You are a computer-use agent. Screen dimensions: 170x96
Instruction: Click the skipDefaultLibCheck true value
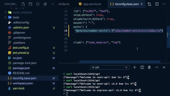[x=110, y=19]
